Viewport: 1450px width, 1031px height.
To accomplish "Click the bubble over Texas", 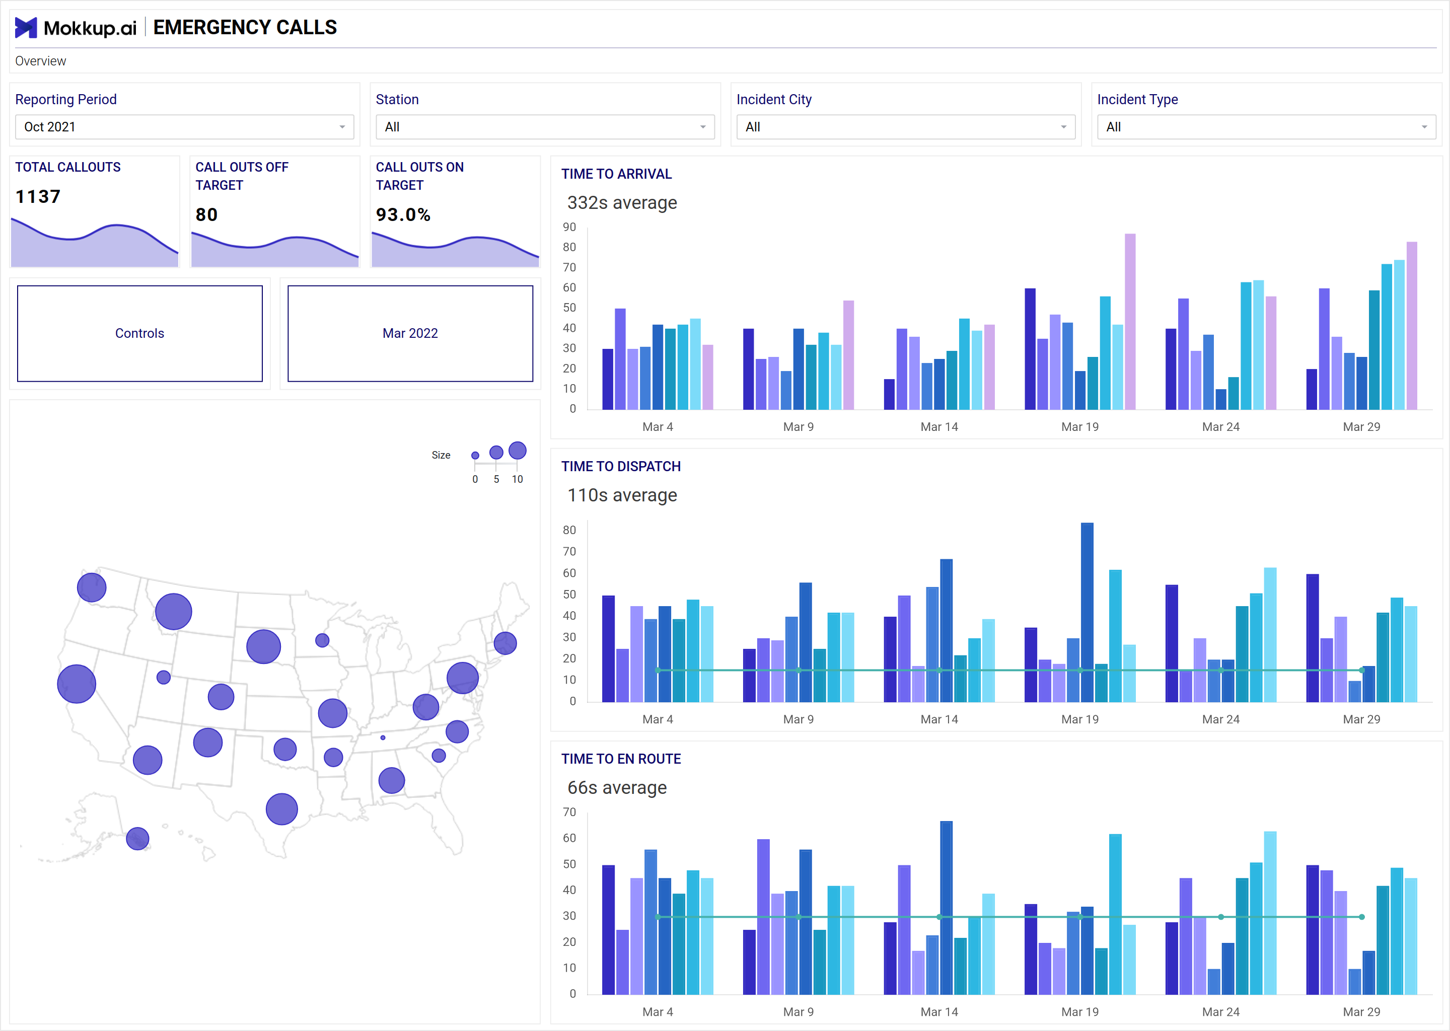I will pyautogui.click(x=282, y=809).
